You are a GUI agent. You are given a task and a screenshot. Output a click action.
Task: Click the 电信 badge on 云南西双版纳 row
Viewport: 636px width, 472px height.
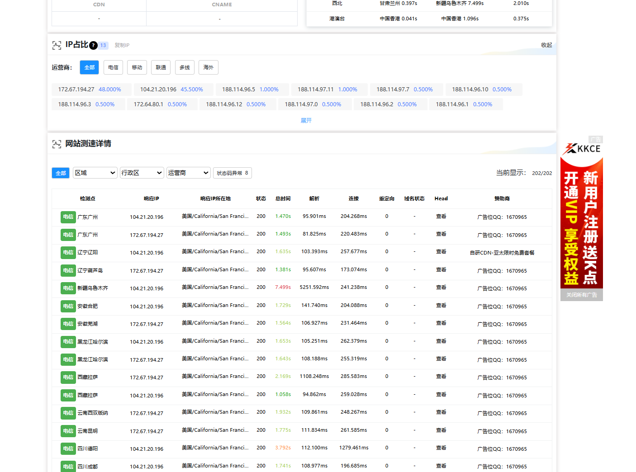[68, 413]
